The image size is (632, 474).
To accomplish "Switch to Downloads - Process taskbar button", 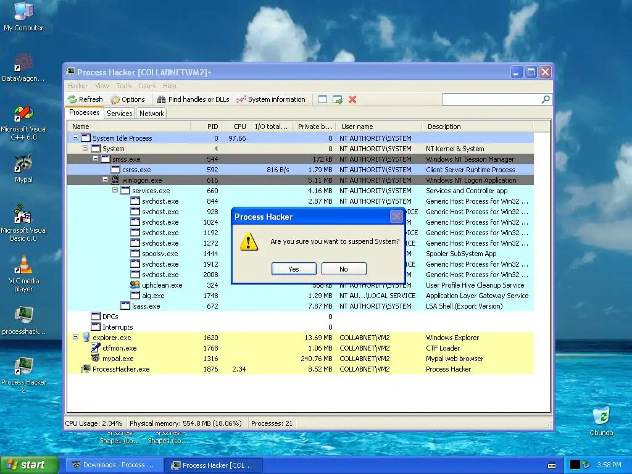I will click(x=114, y=465).
